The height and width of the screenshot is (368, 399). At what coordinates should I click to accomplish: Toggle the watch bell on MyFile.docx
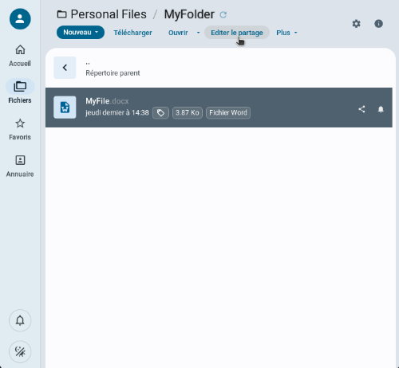[x=381, y=109]
